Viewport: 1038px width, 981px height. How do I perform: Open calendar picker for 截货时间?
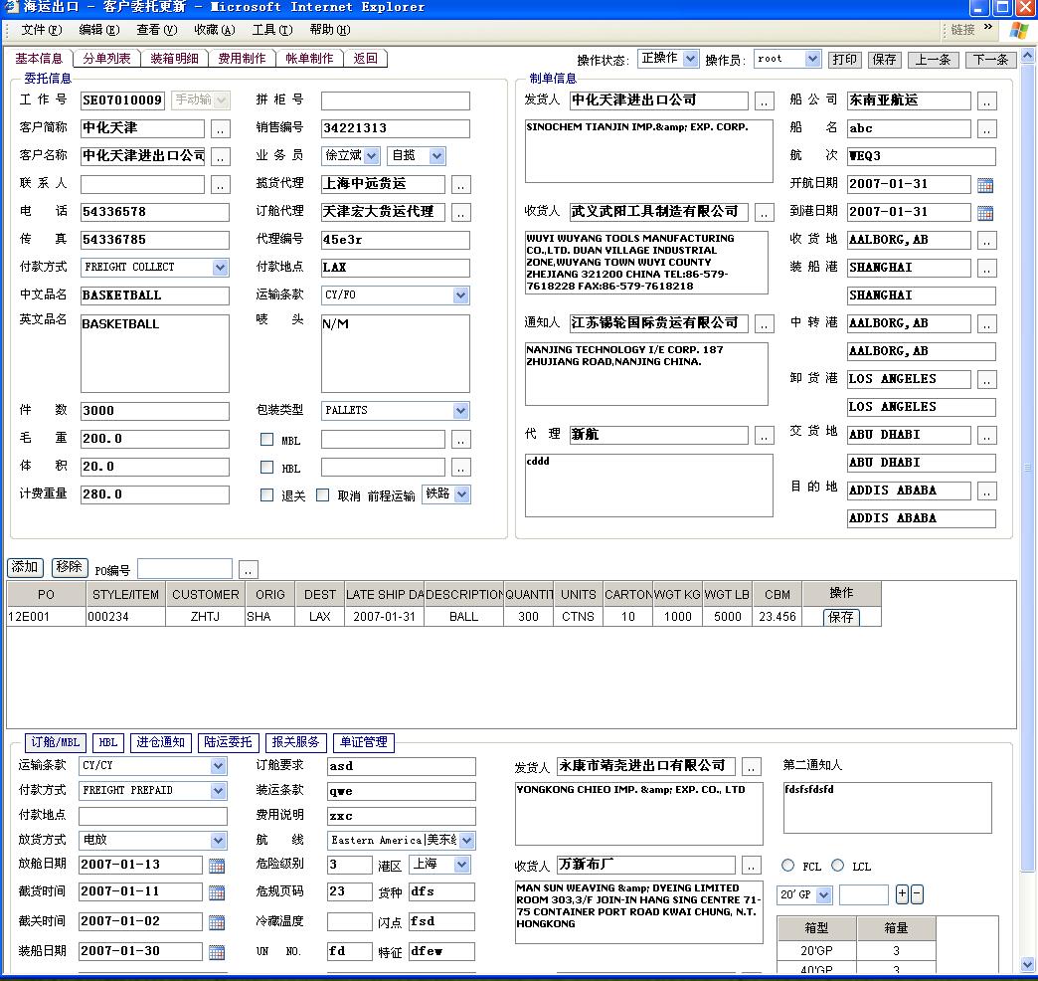tap(217, 892)
